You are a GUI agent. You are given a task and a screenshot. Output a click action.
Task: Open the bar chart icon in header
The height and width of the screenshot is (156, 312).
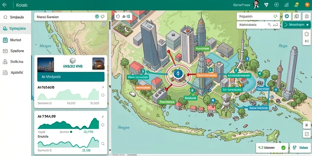(x=286, y=5)
